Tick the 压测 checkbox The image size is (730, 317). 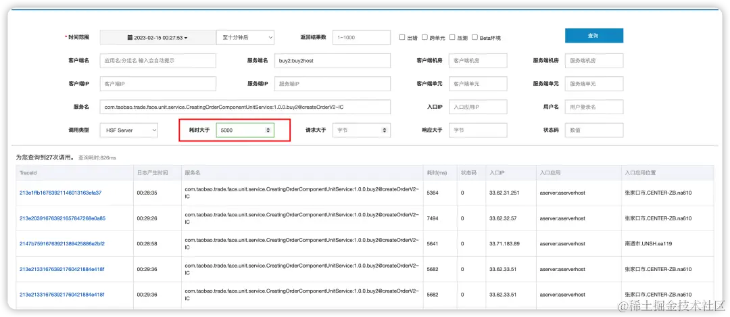[452, 37]
